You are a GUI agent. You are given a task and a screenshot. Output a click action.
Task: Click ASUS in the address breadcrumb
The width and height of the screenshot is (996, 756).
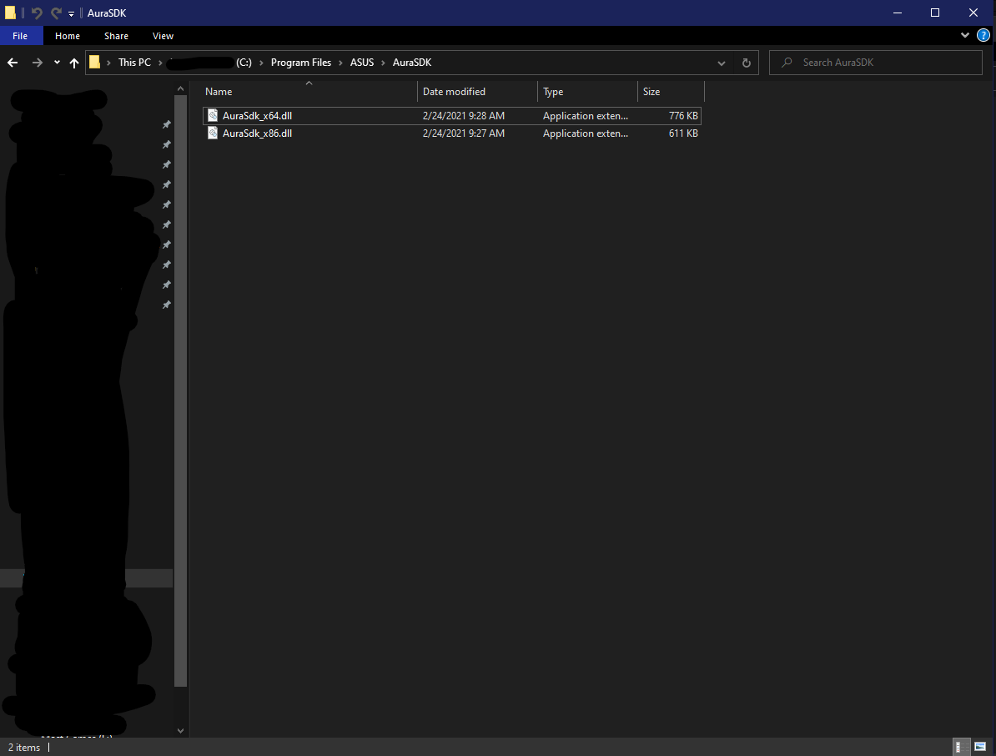pos(362,63)
